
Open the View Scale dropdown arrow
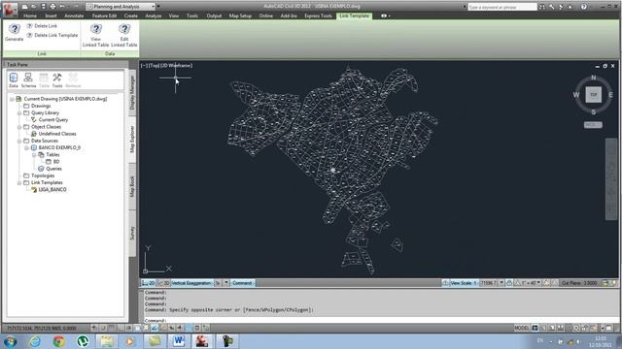(501, 283)
